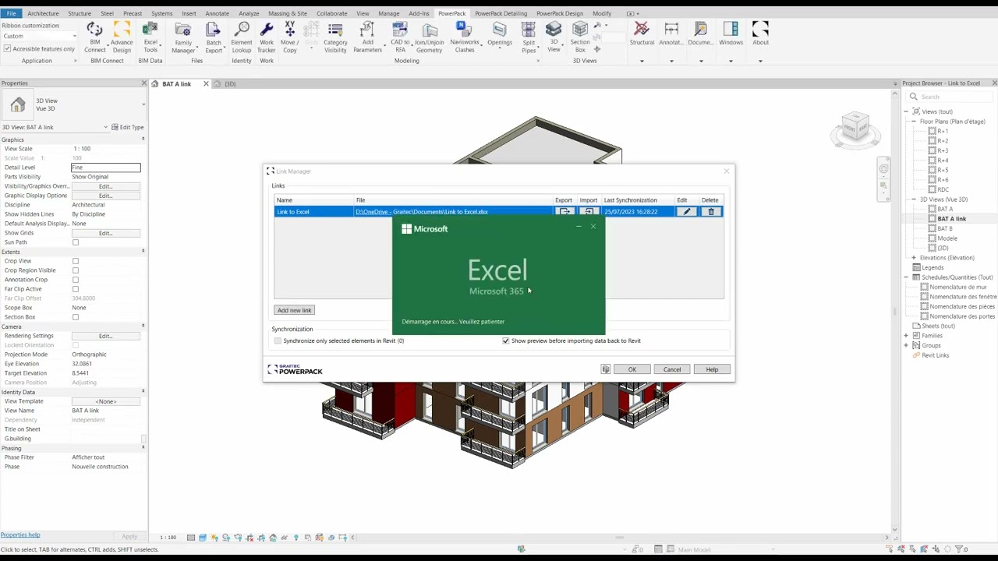Click the settings icon beside the OK button

coord(606,369)
